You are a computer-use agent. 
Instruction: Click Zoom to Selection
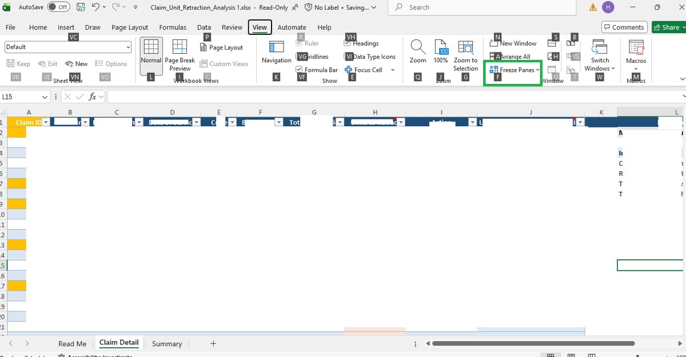[466, 56]
